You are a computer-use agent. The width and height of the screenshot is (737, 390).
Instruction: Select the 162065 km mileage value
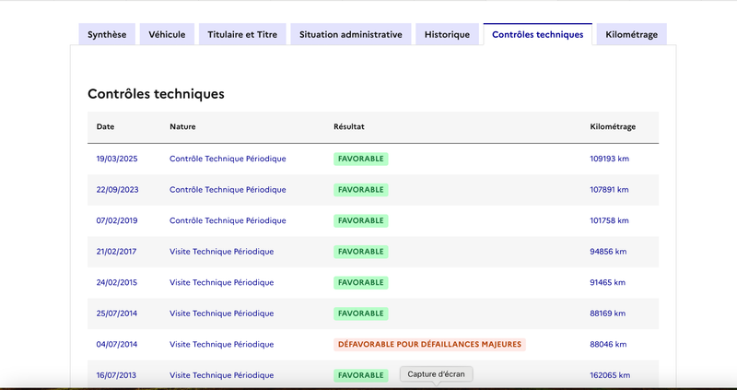610,375
